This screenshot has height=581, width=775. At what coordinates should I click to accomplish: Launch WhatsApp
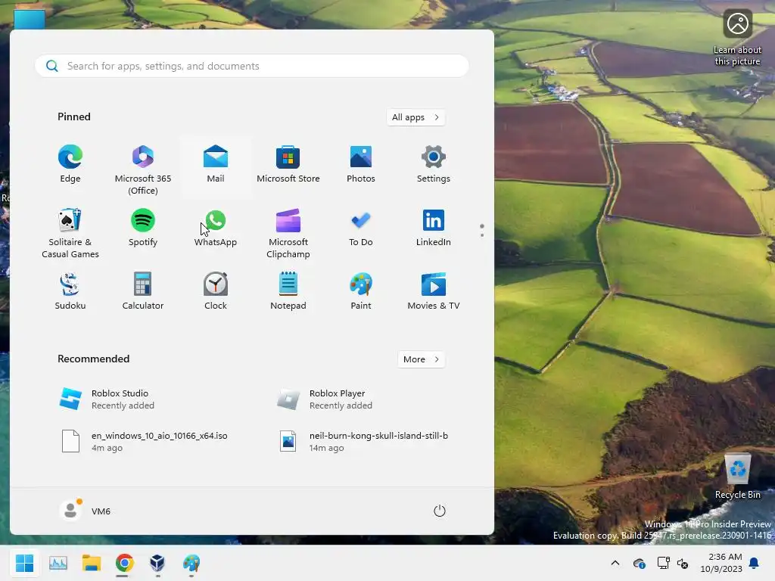216,228
